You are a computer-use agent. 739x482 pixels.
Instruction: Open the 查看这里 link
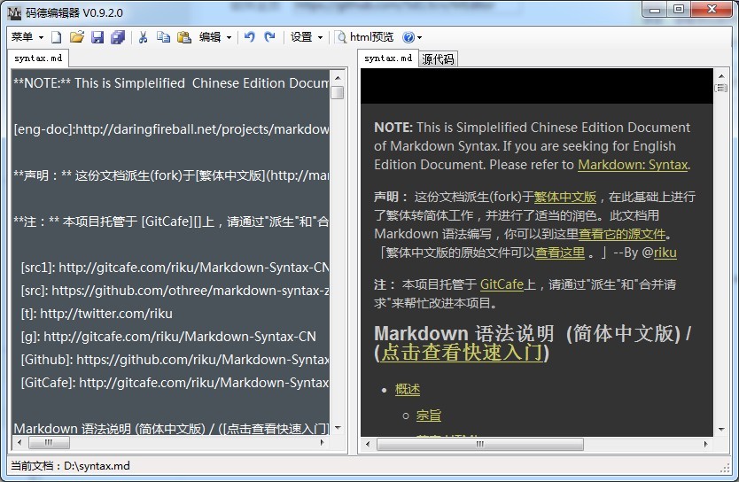point(560,253)
